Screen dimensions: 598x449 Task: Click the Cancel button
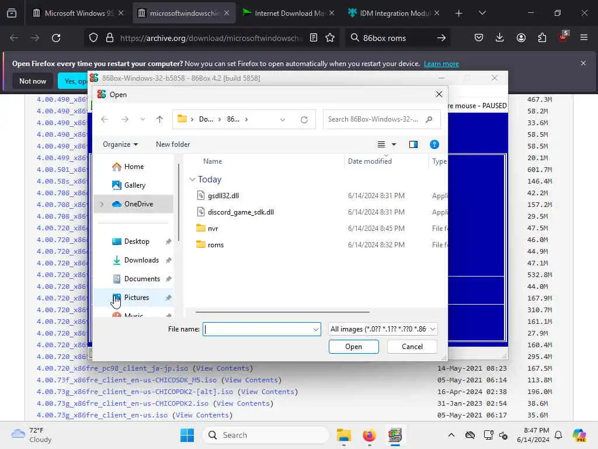click(x=412, y=347)
